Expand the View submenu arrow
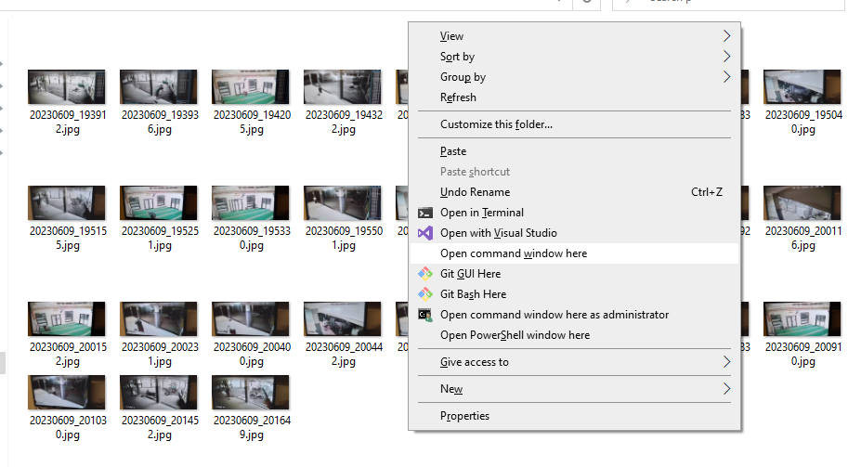The image size is (848, 467). click(726, 36)
